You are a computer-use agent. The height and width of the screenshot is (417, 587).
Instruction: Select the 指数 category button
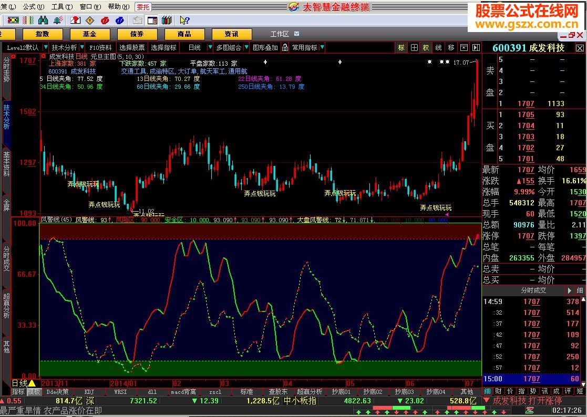pyautogui.click(x=42, y=34)
